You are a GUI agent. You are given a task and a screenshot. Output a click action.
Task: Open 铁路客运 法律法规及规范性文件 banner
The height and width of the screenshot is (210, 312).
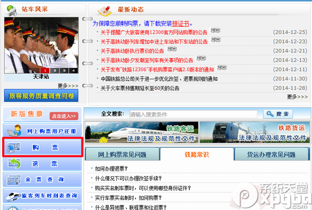coord(141,132)
